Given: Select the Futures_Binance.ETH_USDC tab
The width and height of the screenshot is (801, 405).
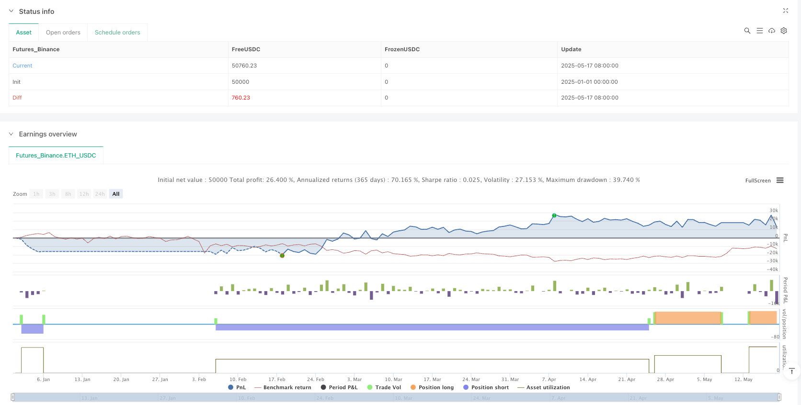Looking at the screenshot, I should (x=56, y=156).
